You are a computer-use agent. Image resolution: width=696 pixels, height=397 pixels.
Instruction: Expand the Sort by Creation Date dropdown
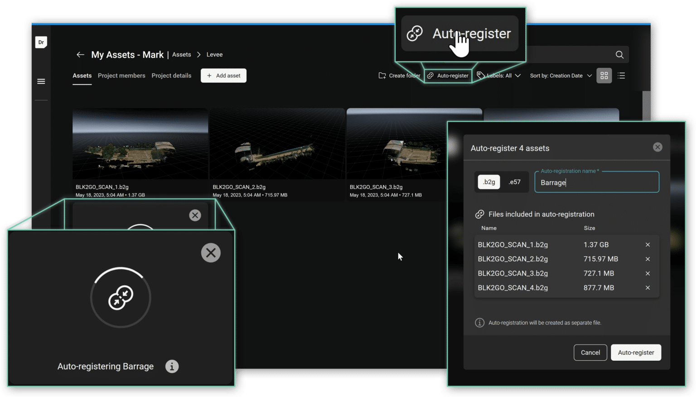pyautogui.click(x=561, y=76)
